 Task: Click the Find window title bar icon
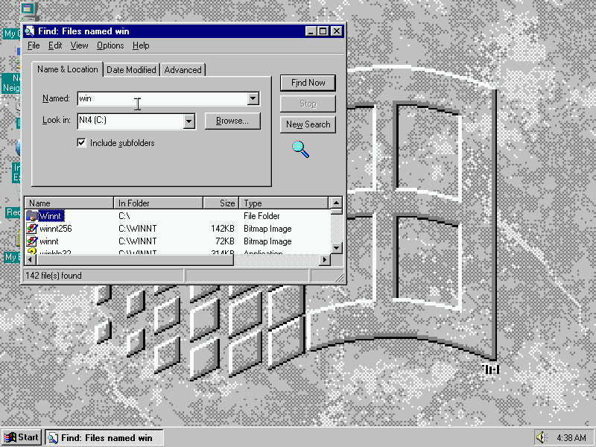click(29, 31)
